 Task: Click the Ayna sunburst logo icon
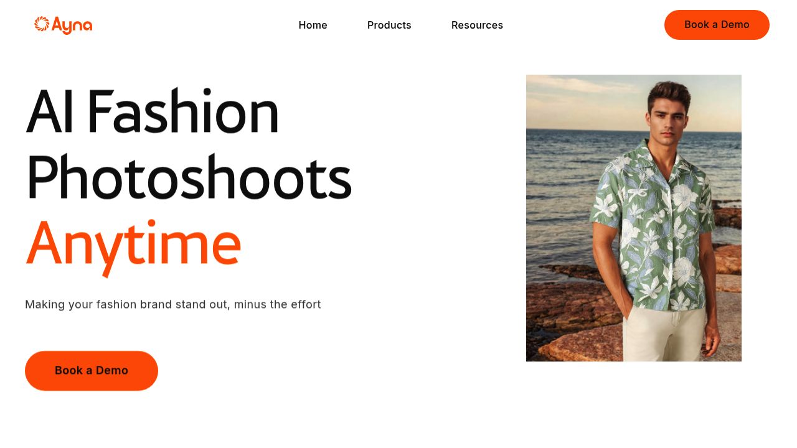[42, 24]
